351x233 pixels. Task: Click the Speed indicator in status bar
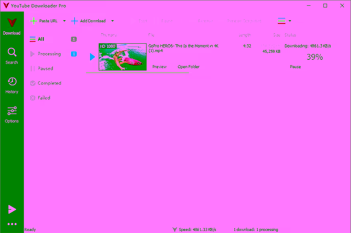point(197,229)
